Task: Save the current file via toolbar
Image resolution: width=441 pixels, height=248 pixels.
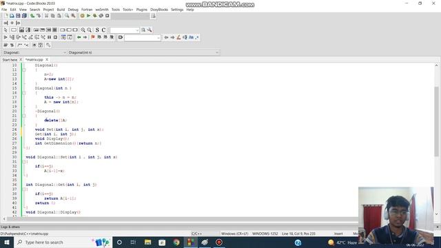Action: [18, 16]
